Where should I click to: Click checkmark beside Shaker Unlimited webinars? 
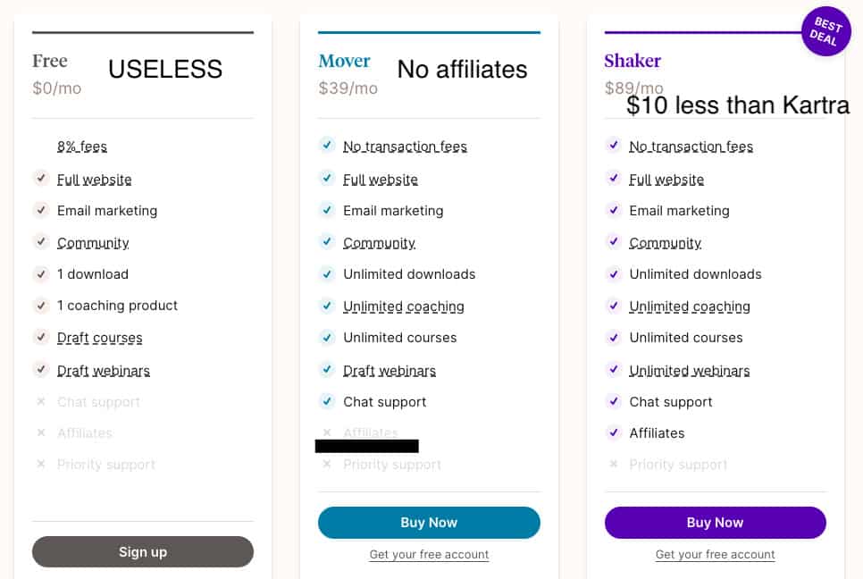pyautogui.click(x=613, y=370)
